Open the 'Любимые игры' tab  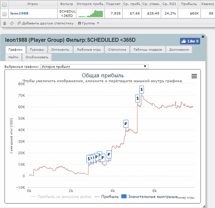[89, 50]
